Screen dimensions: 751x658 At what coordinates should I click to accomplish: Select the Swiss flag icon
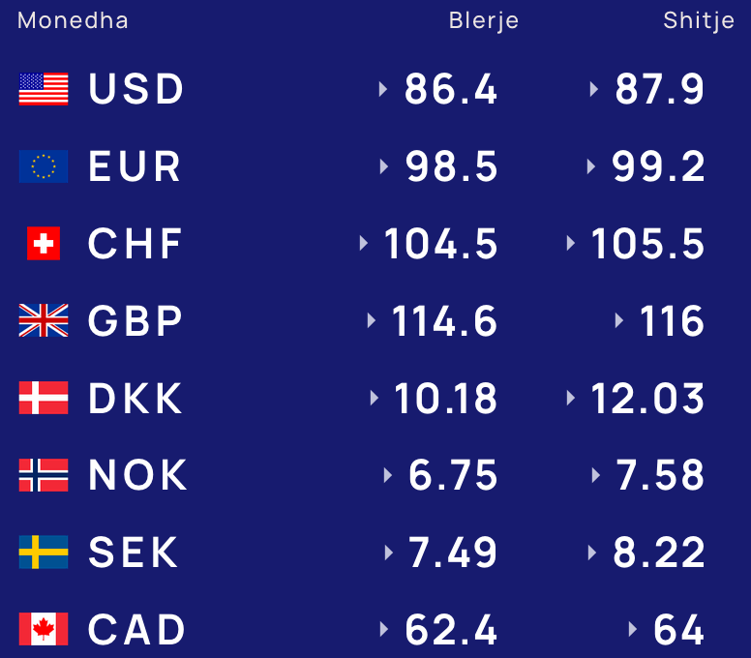(44, 243)
